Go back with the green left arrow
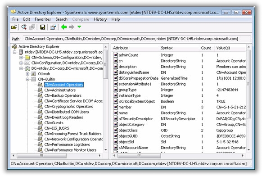Image resolution: width=262 pixels, height=176 pixels. pyautogui.click(x=64, y=27)
